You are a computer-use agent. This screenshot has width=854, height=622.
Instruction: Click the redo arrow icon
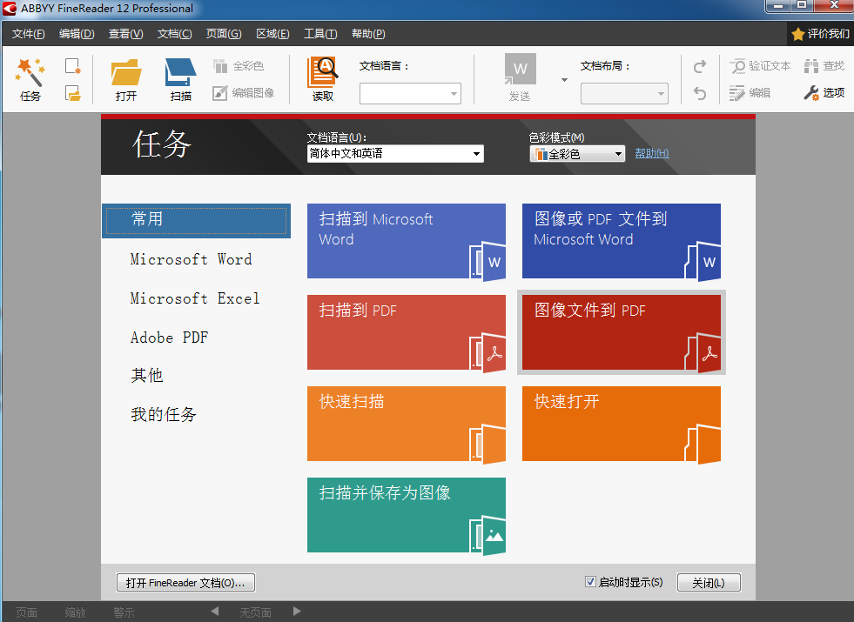pos(699,65)
